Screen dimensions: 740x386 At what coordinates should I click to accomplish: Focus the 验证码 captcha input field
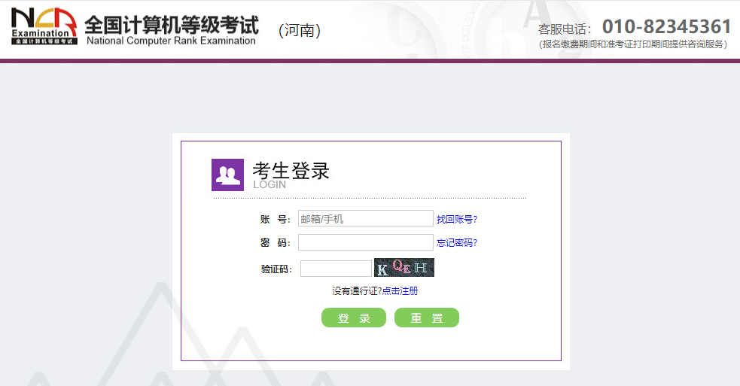click(x=336, y=269)
